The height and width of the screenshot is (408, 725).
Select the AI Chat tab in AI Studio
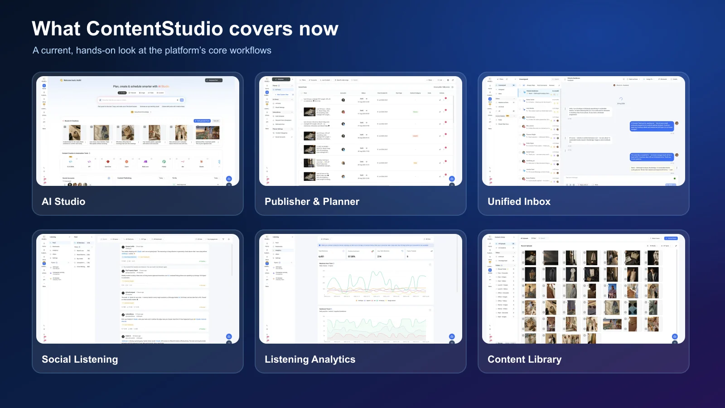[x=122, y=93]
